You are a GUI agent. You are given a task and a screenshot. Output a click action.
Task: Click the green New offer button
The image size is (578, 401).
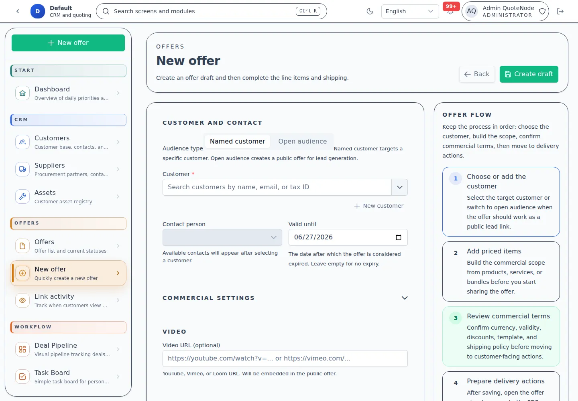tap(68, 43)
